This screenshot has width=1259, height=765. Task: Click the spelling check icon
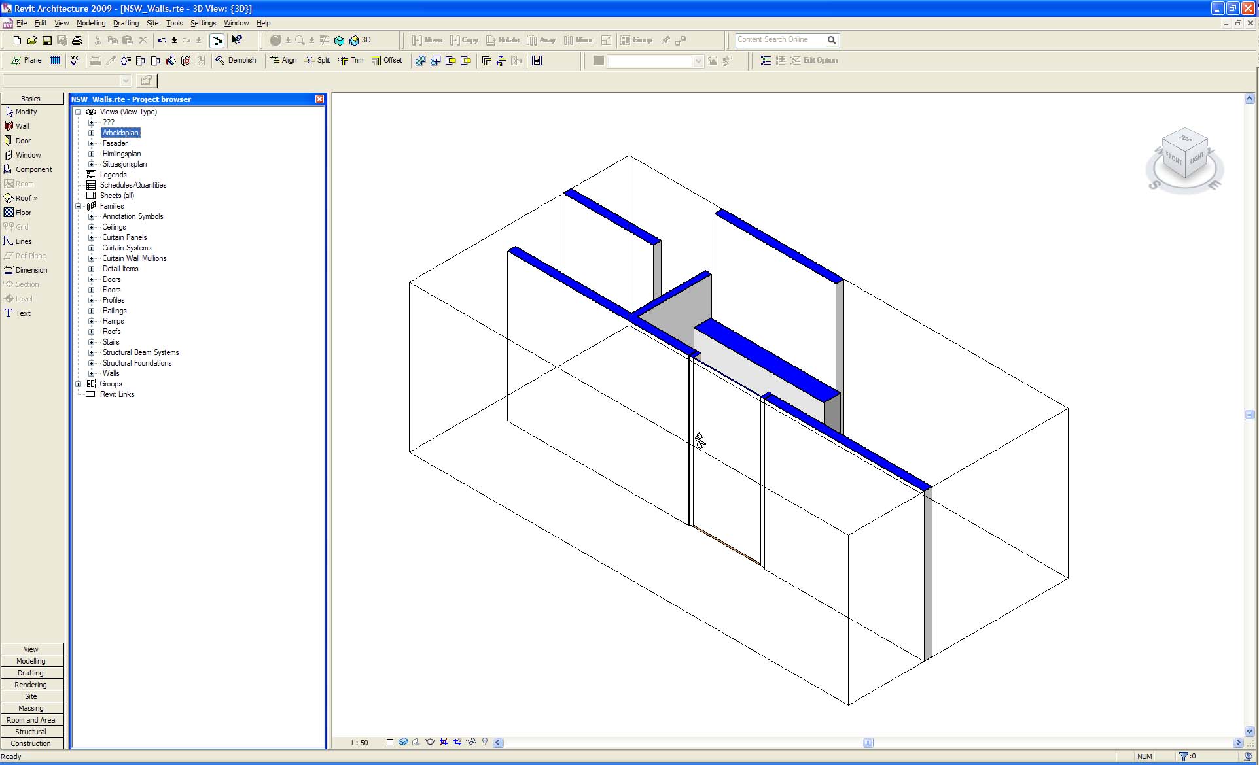click(x=75, y=60)
